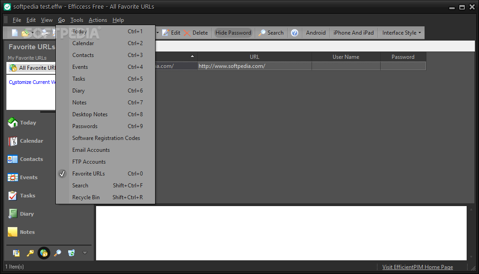Open the Edit menu in menu bar
479x274 pixels.
point(31,20)
